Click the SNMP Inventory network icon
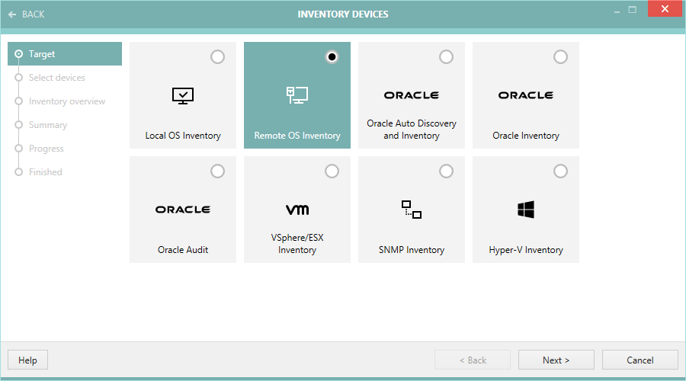Image resolution: width=686 pixels, height=381 pixels. click(412, 210)
